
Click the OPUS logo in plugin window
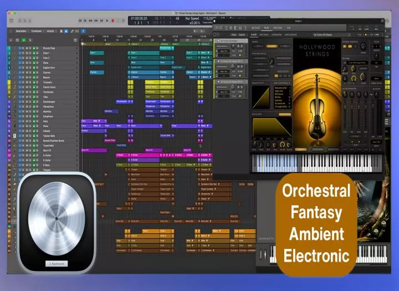coord(218,28)
